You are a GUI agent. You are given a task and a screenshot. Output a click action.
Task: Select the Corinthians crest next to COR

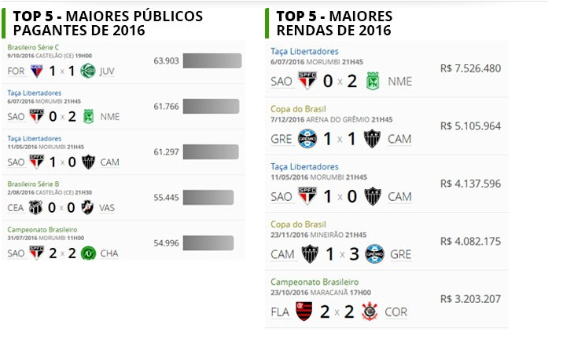click(369, 312)
